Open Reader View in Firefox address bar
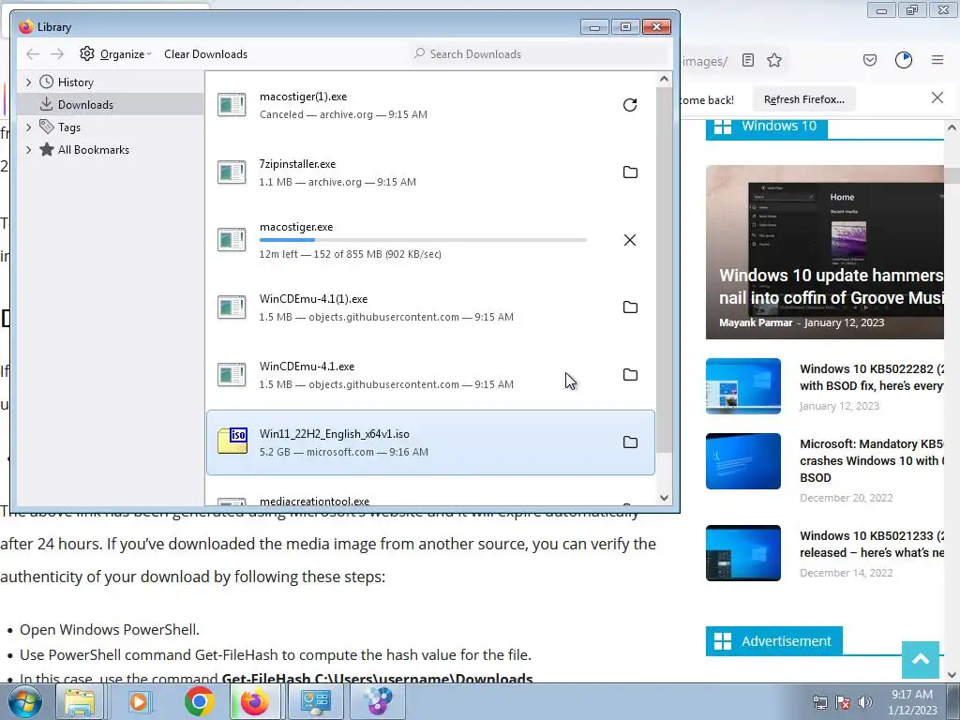This screenshot has height=720, width=960. pyautogui.click(x=747, y=60)
